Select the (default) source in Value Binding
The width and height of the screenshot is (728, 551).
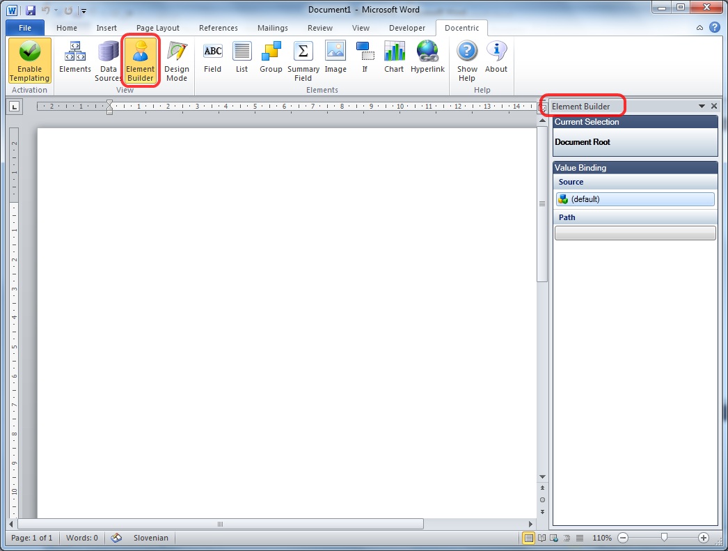coord(635,199)
